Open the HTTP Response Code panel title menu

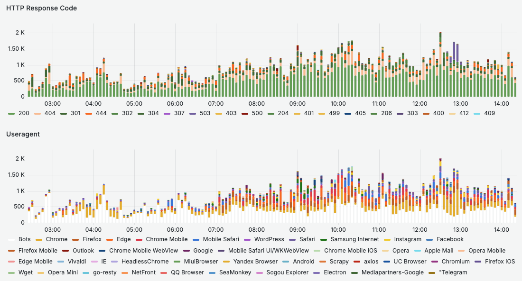(41, 8)
